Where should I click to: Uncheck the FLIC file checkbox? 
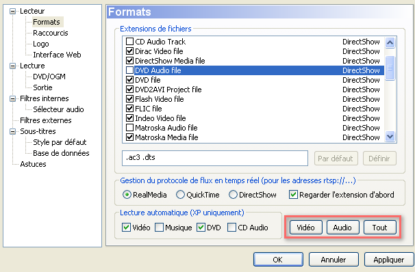pos(129,109)
